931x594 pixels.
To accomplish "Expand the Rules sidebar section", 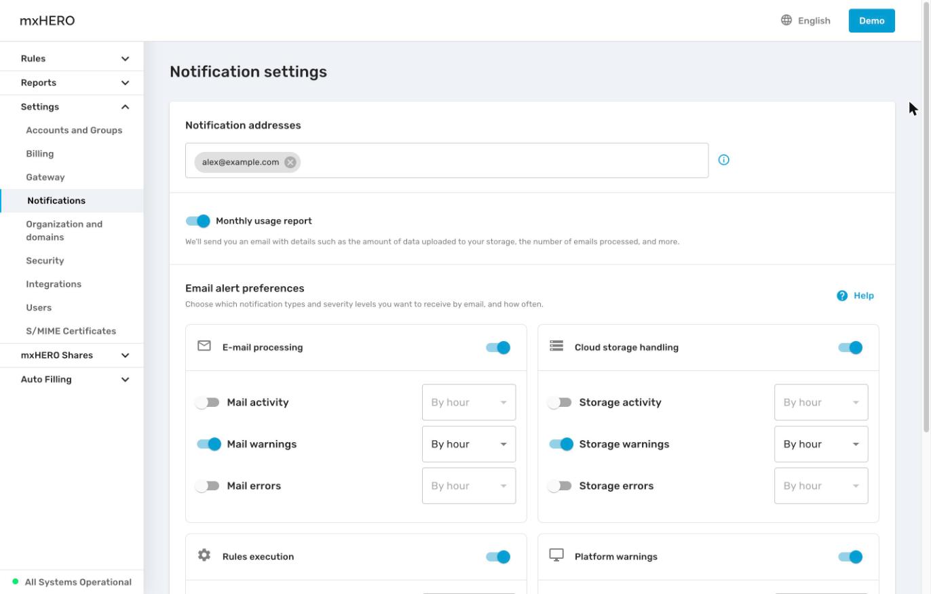I will point(72,58).
